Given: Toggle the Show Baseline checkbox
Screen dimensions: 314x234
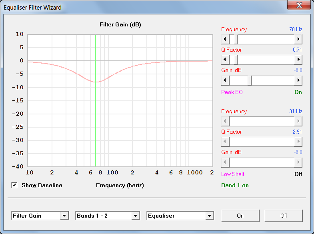Looking at the screenshot, I should point(14,185).
